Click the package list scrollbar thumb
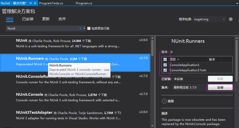 pos(153,48)
